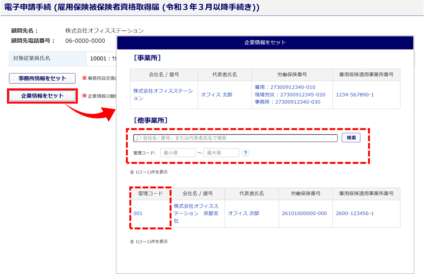Choose 株式会社オフィスステーション 京都支社 row link
424x274 pixels.
[x=196, y=213]
